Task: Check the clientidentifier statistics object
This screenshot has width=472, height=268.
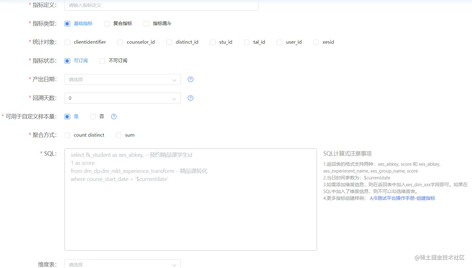Action: click(67, 42)
